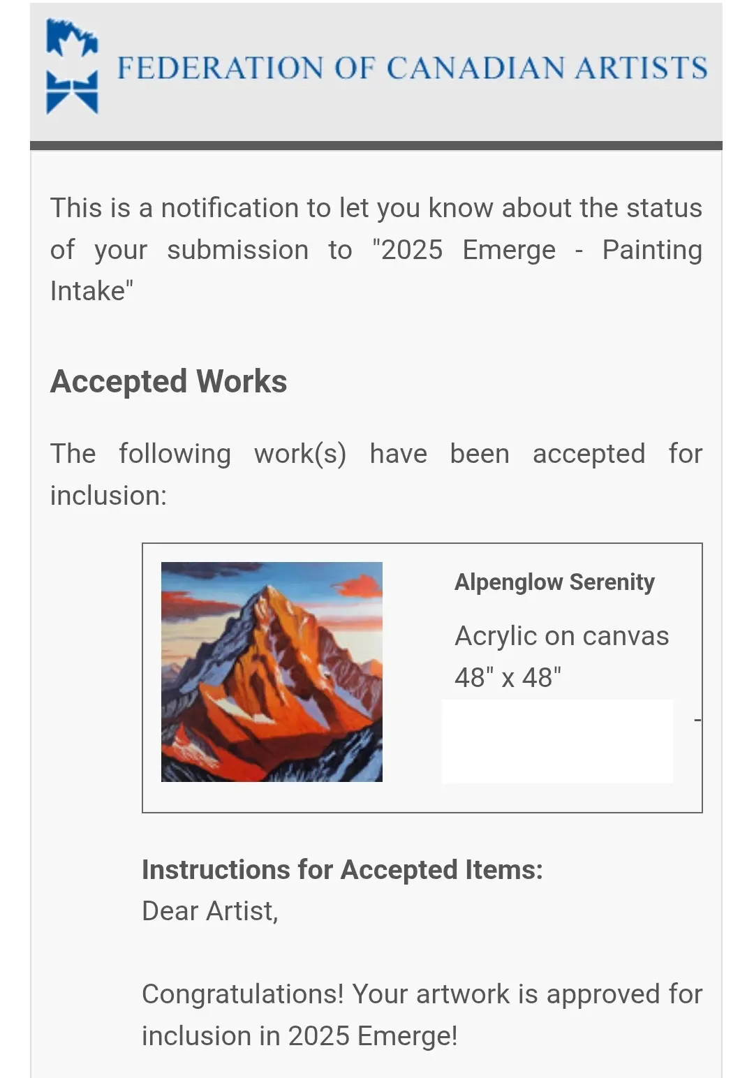Click the "Alpenglow Serenity" artwork title

[554, 582]
